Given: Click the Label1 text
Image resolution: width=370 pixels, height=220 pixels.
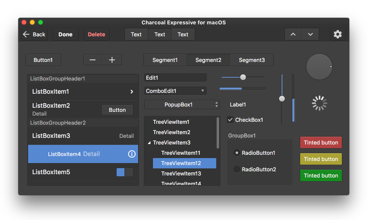Looking at the screenshot, I should click(238, 104).
